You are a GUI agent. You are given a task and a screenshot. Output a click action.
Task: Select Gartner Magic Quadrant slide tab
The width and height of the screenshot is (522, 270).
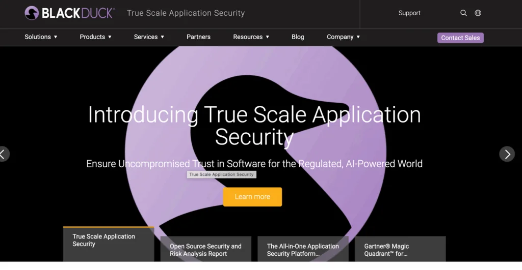pyautogui.click(x=400, y=249)
